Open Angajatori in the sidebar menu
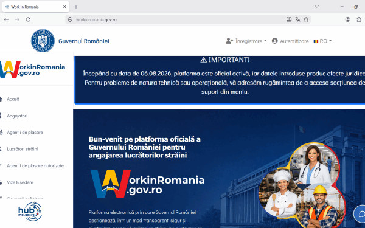The image size is (365, 228). 17,116
